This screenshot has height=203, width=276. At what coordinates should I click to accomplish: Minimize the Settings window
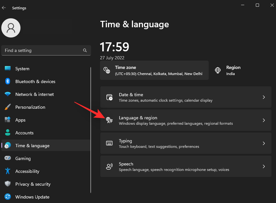(x=243, y=5)
